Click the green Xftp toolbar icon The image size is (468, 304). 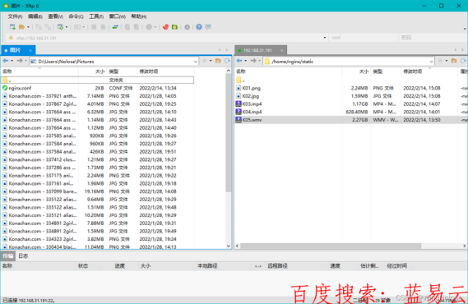(174, 27)
